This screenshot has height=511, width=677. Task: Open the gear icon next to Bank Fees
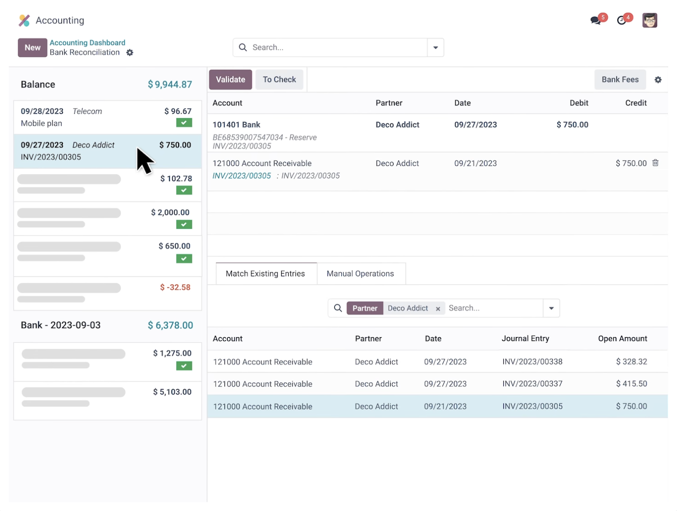point(658,79)
